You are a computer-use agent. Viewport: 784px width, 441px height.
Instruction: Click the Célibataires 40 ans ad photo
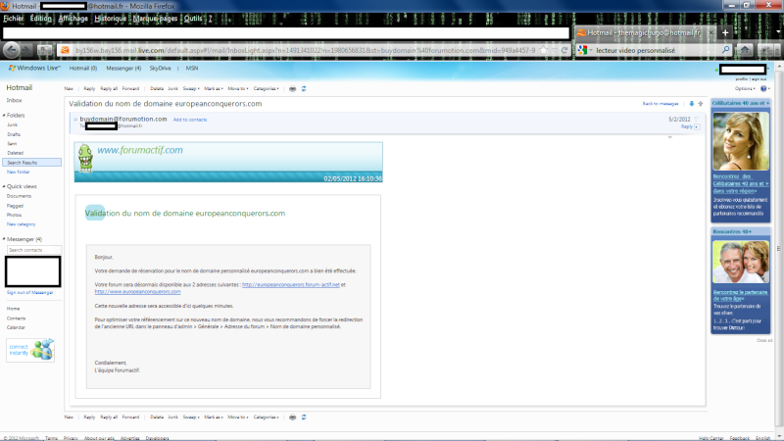click(x=741, y=141)
